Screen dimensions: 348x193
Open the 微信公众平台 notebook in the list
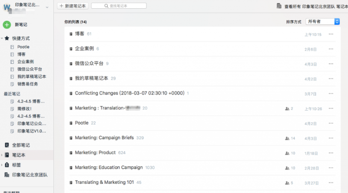coord(89,63)
